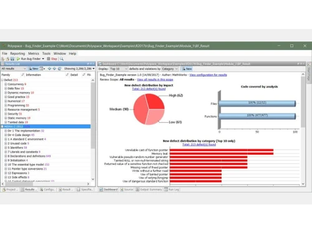This screenshot has width=312, height=234.
Task: Click the refresh results list icon
Action: (x=59, y=69)
